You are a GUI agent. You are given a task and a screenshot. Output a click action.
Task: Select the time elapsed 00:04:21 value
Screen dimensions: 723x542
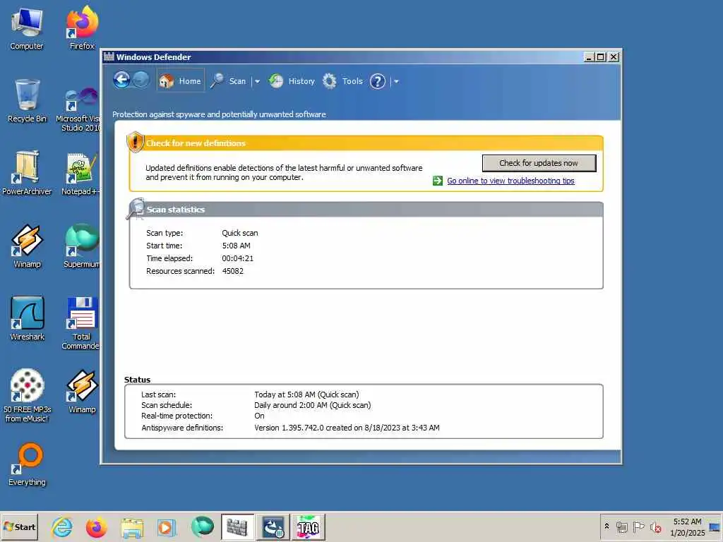(x=237, y=258)
